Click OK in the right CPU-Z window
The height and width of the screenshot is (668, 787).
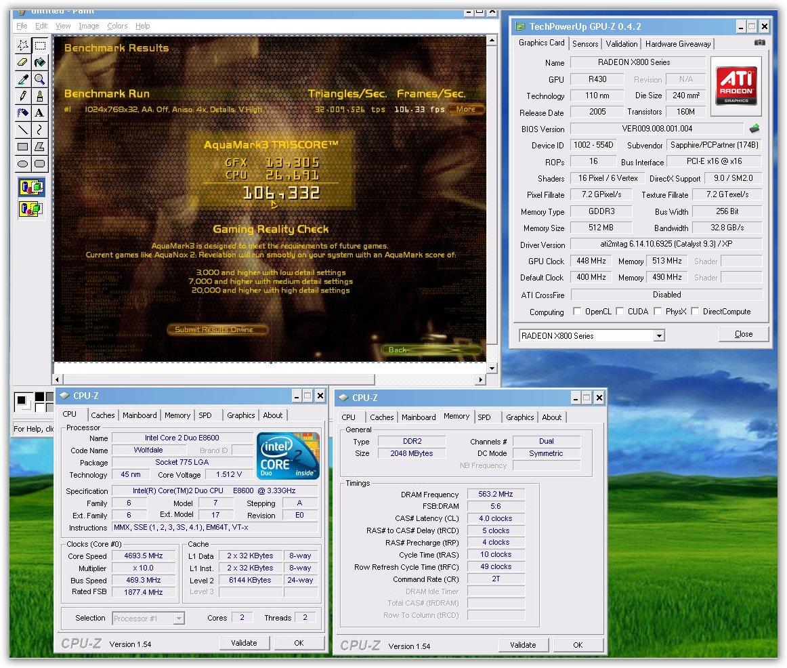click(578, 645)
